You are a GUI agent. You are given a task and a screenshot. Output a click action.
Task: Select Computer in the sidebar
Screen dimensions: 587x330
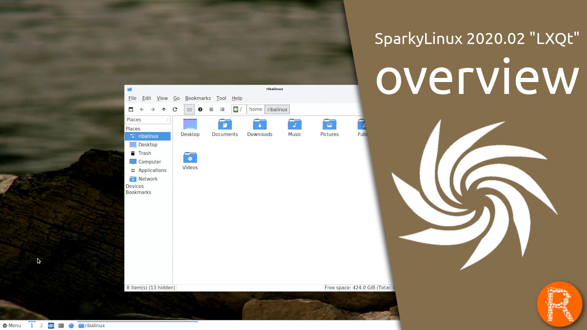[x=148, y=162]
